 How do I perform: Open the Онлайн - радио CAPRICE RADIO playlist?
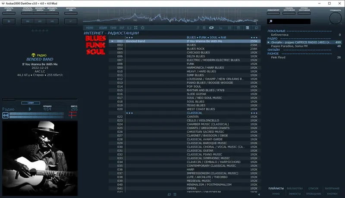304,42
